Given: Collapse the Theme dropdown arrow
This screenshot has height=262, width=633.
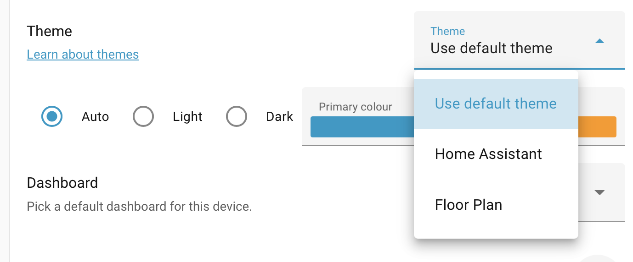Looking at the screenshot, I should coord(599,41).
